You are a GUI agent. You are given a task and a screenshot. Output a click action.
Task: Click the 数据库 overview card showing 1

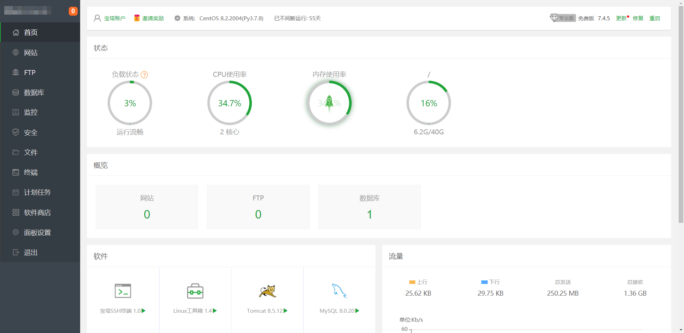coord(369,207)
